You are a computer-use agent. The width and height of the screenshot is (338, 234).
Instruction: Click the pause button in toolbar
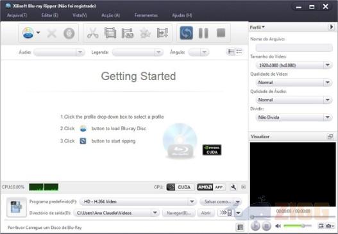pyautogui.click(x=203, y=33)
